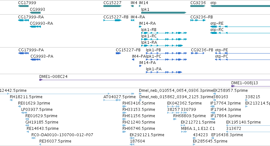This screenshot has height=146, width=270.
Task: Select the CG17999-PA protein label
Action: point(31,50)
